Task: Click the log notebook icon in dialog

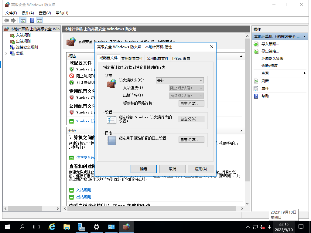Action: click(x=112, y=141)
